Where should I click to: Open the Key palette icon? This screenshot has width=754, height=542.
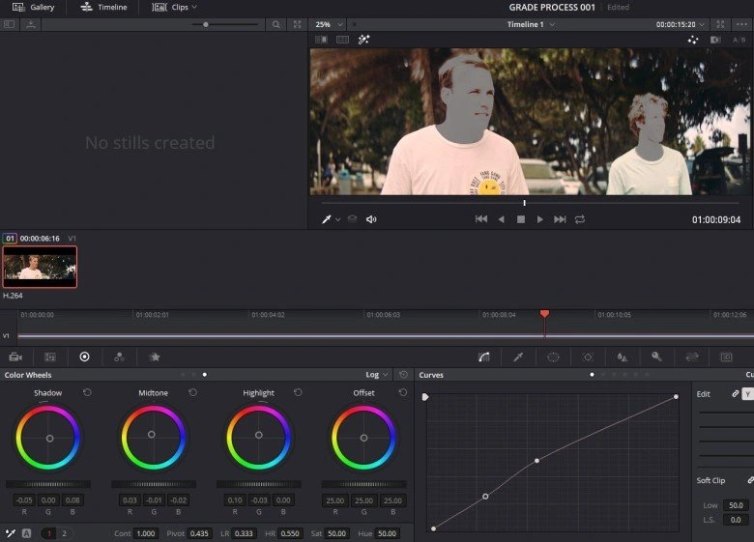click(657, 357)
